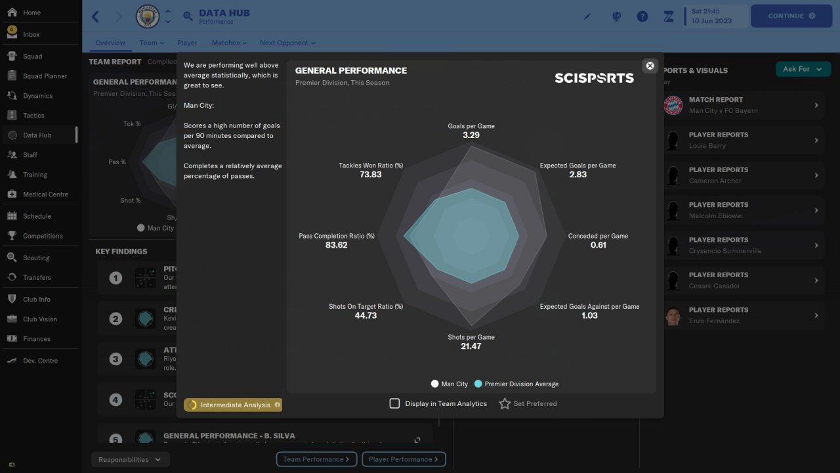Toggle Man City legend marker in chart
840x473 pixels.
pyautogui.click(x=434, y=384)
